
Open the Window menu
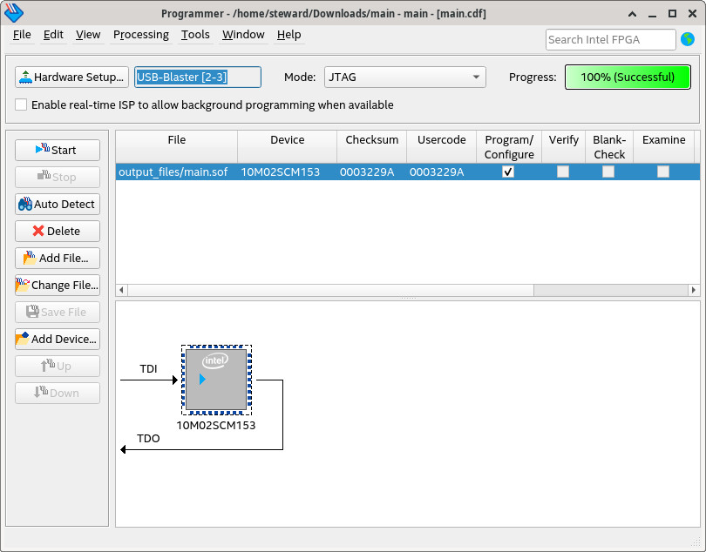243,35
